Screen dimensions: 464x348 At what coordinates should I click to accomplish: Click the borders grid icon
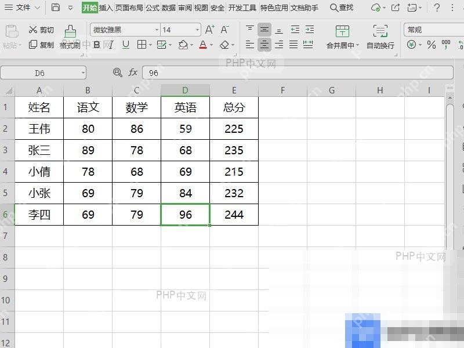point(142,45)
